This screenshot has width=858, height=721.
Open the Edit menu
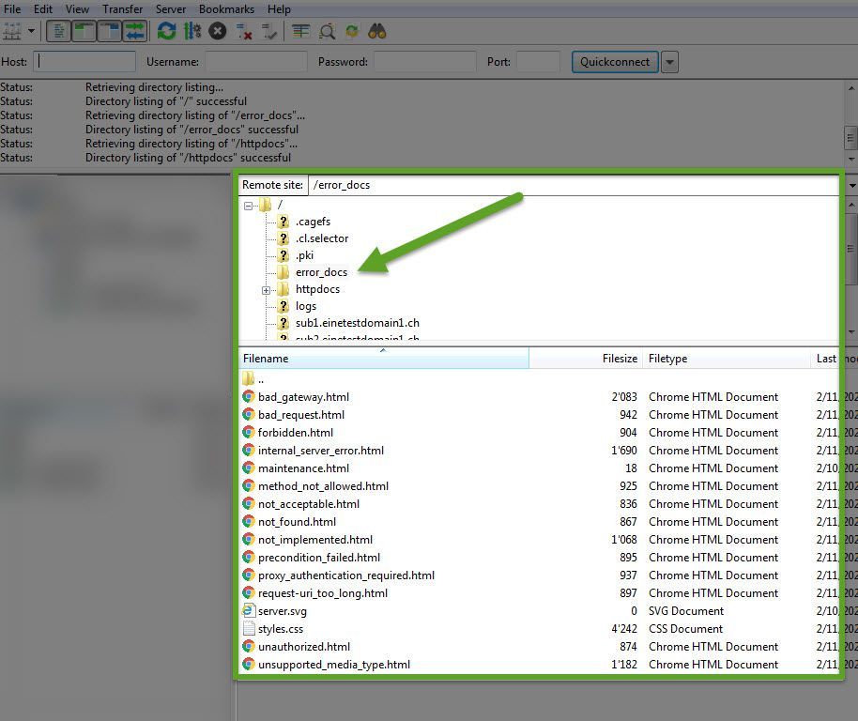point(42,9)
